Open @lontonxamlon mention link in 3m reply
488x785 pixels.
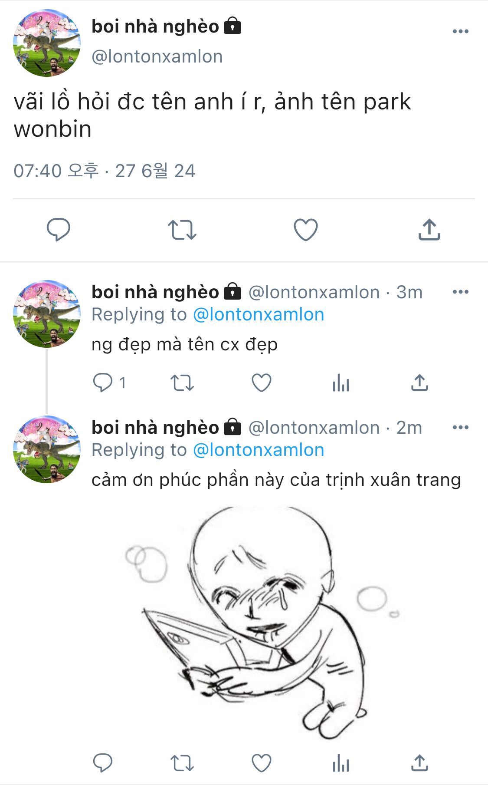point(259,314)
